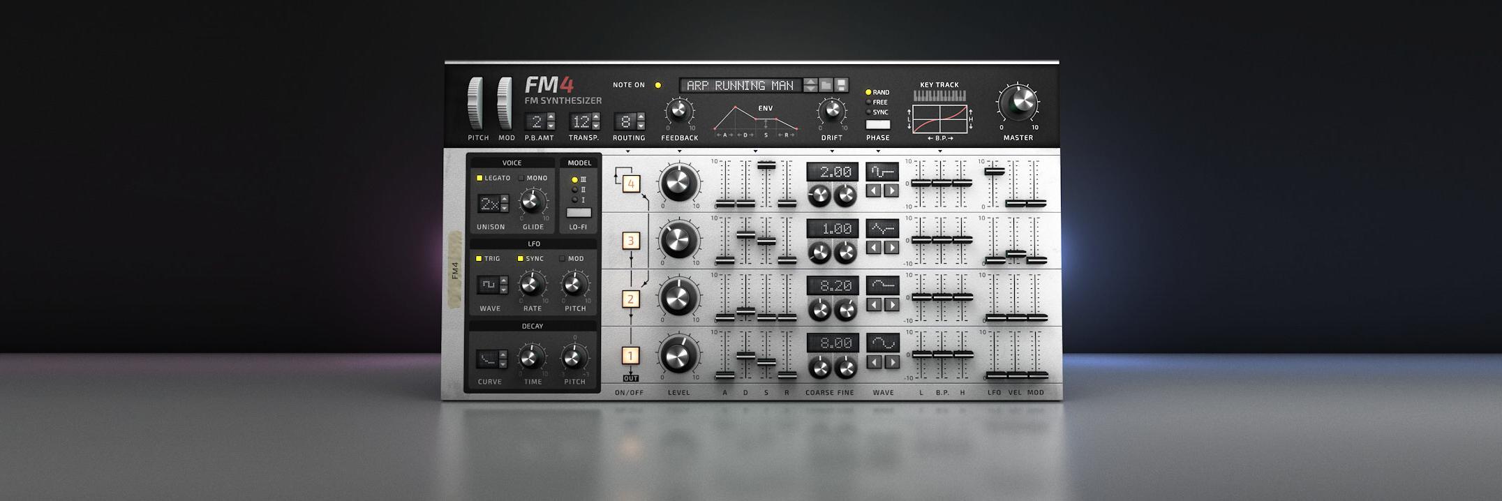Screen dimensions: 1502x501
Task: Select previous waveform for operator 1
Action: (875, 362)
